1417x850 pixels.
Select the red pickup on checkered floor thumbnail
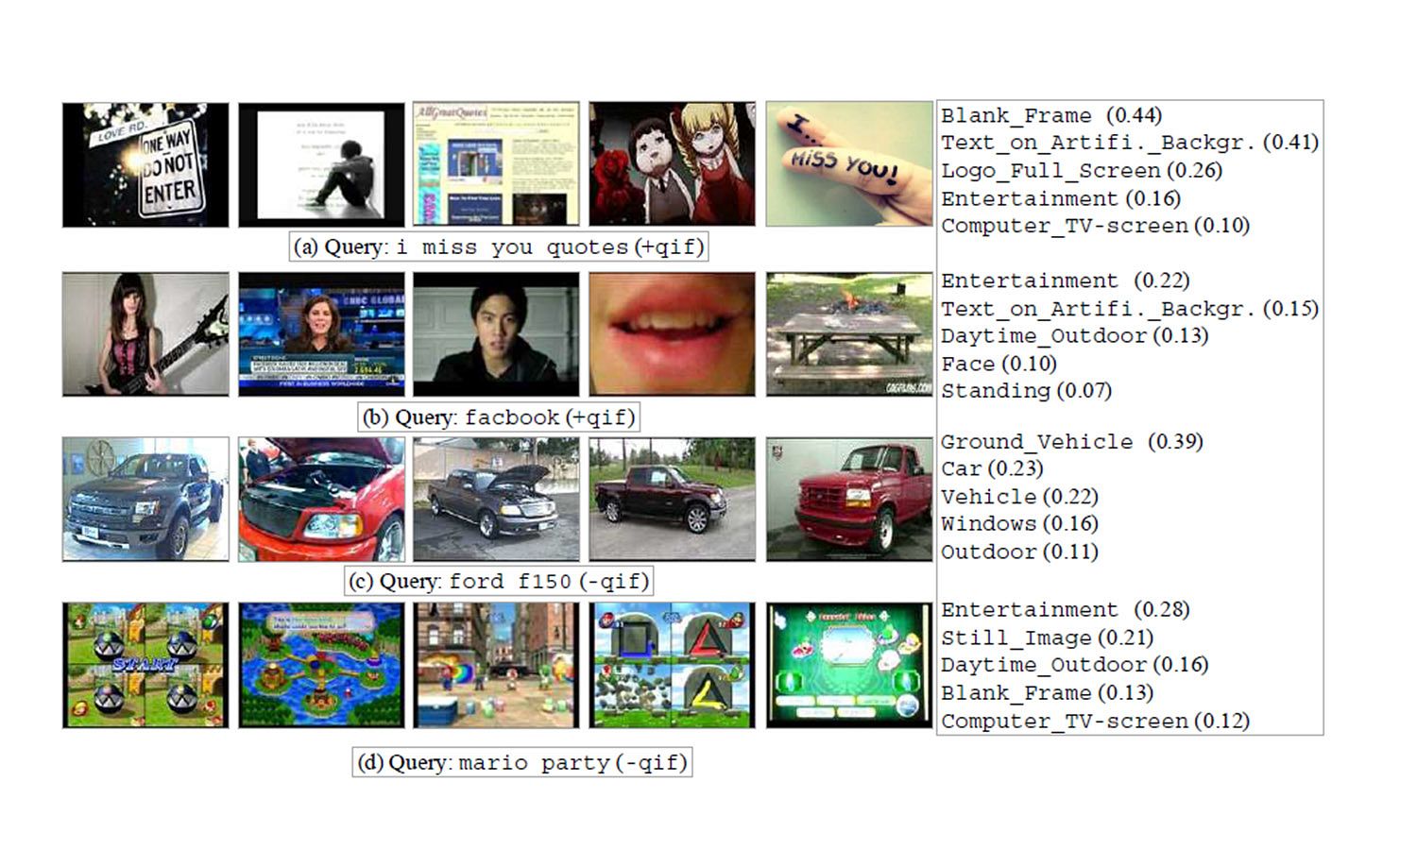click(849, 500)
